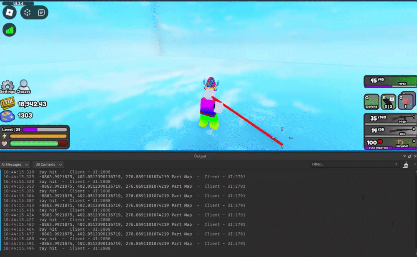Click the MAX PRESTIGE label
The width and height of the screenshot is (417, 257).
pyautogui.click(x=379, y=148)
